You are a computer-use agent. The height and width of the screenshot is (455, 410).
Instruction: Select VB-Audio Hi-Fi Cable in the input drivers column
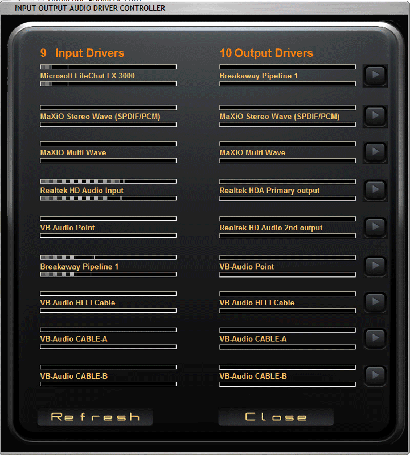click(x=77, y=303)
